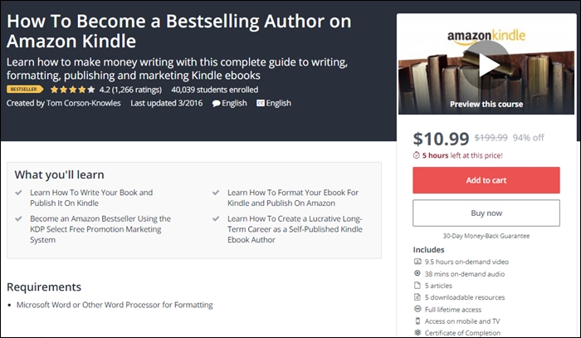
Task: Click the mobile and TV access icon
Action: pos(417,321)
